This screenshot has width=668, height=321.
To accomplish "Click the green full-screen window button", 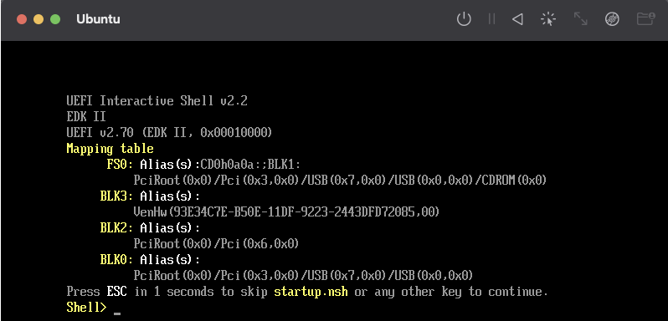I will 55,19.
